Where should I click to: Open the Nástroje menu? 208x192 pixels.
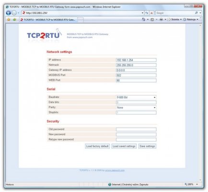click(x=191, y=20)
